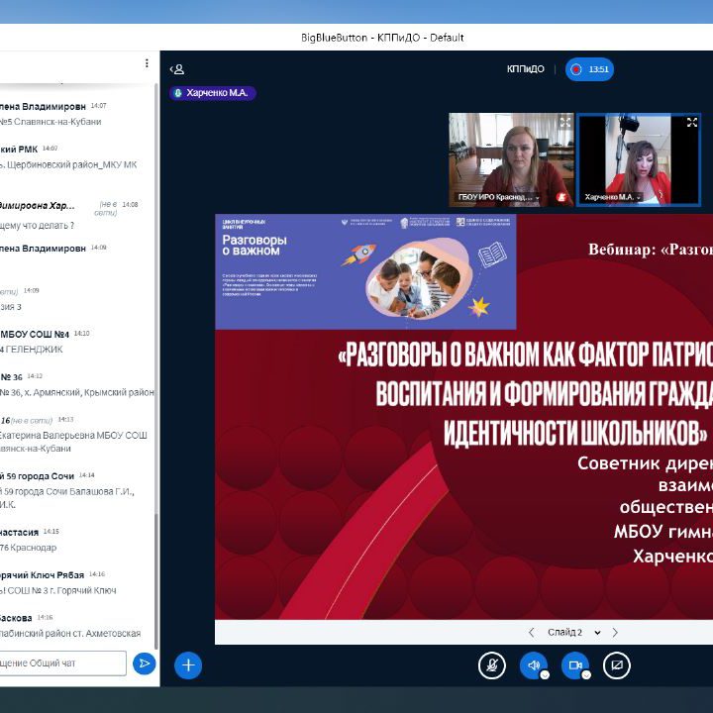This screenshot has height=713, width=713.
Task: Toggle the webcam sharing button
Action: tap(574, 665)
